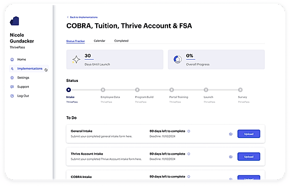The height and width of the screenshot is (186, 290).
Task: Click the Thrive Account Intake Deadline: 11/10/2024 text
Action: click(162, 159)
